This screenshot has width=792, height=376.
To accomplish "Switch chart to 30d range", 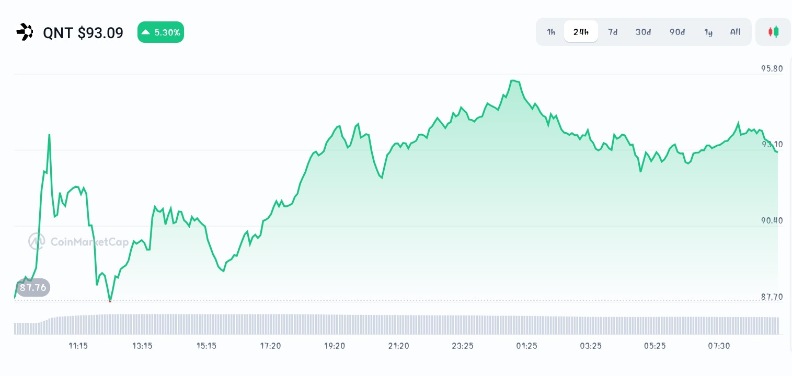I will 643,32.
